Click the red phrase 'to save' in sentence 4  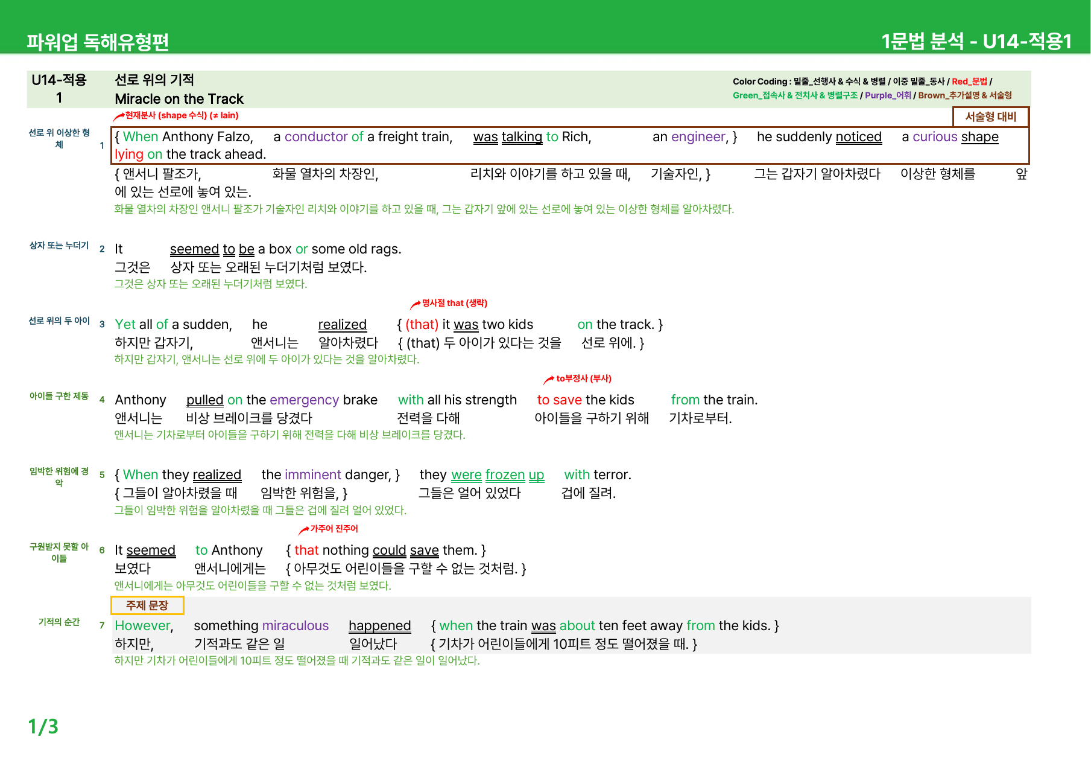point(560,400)
